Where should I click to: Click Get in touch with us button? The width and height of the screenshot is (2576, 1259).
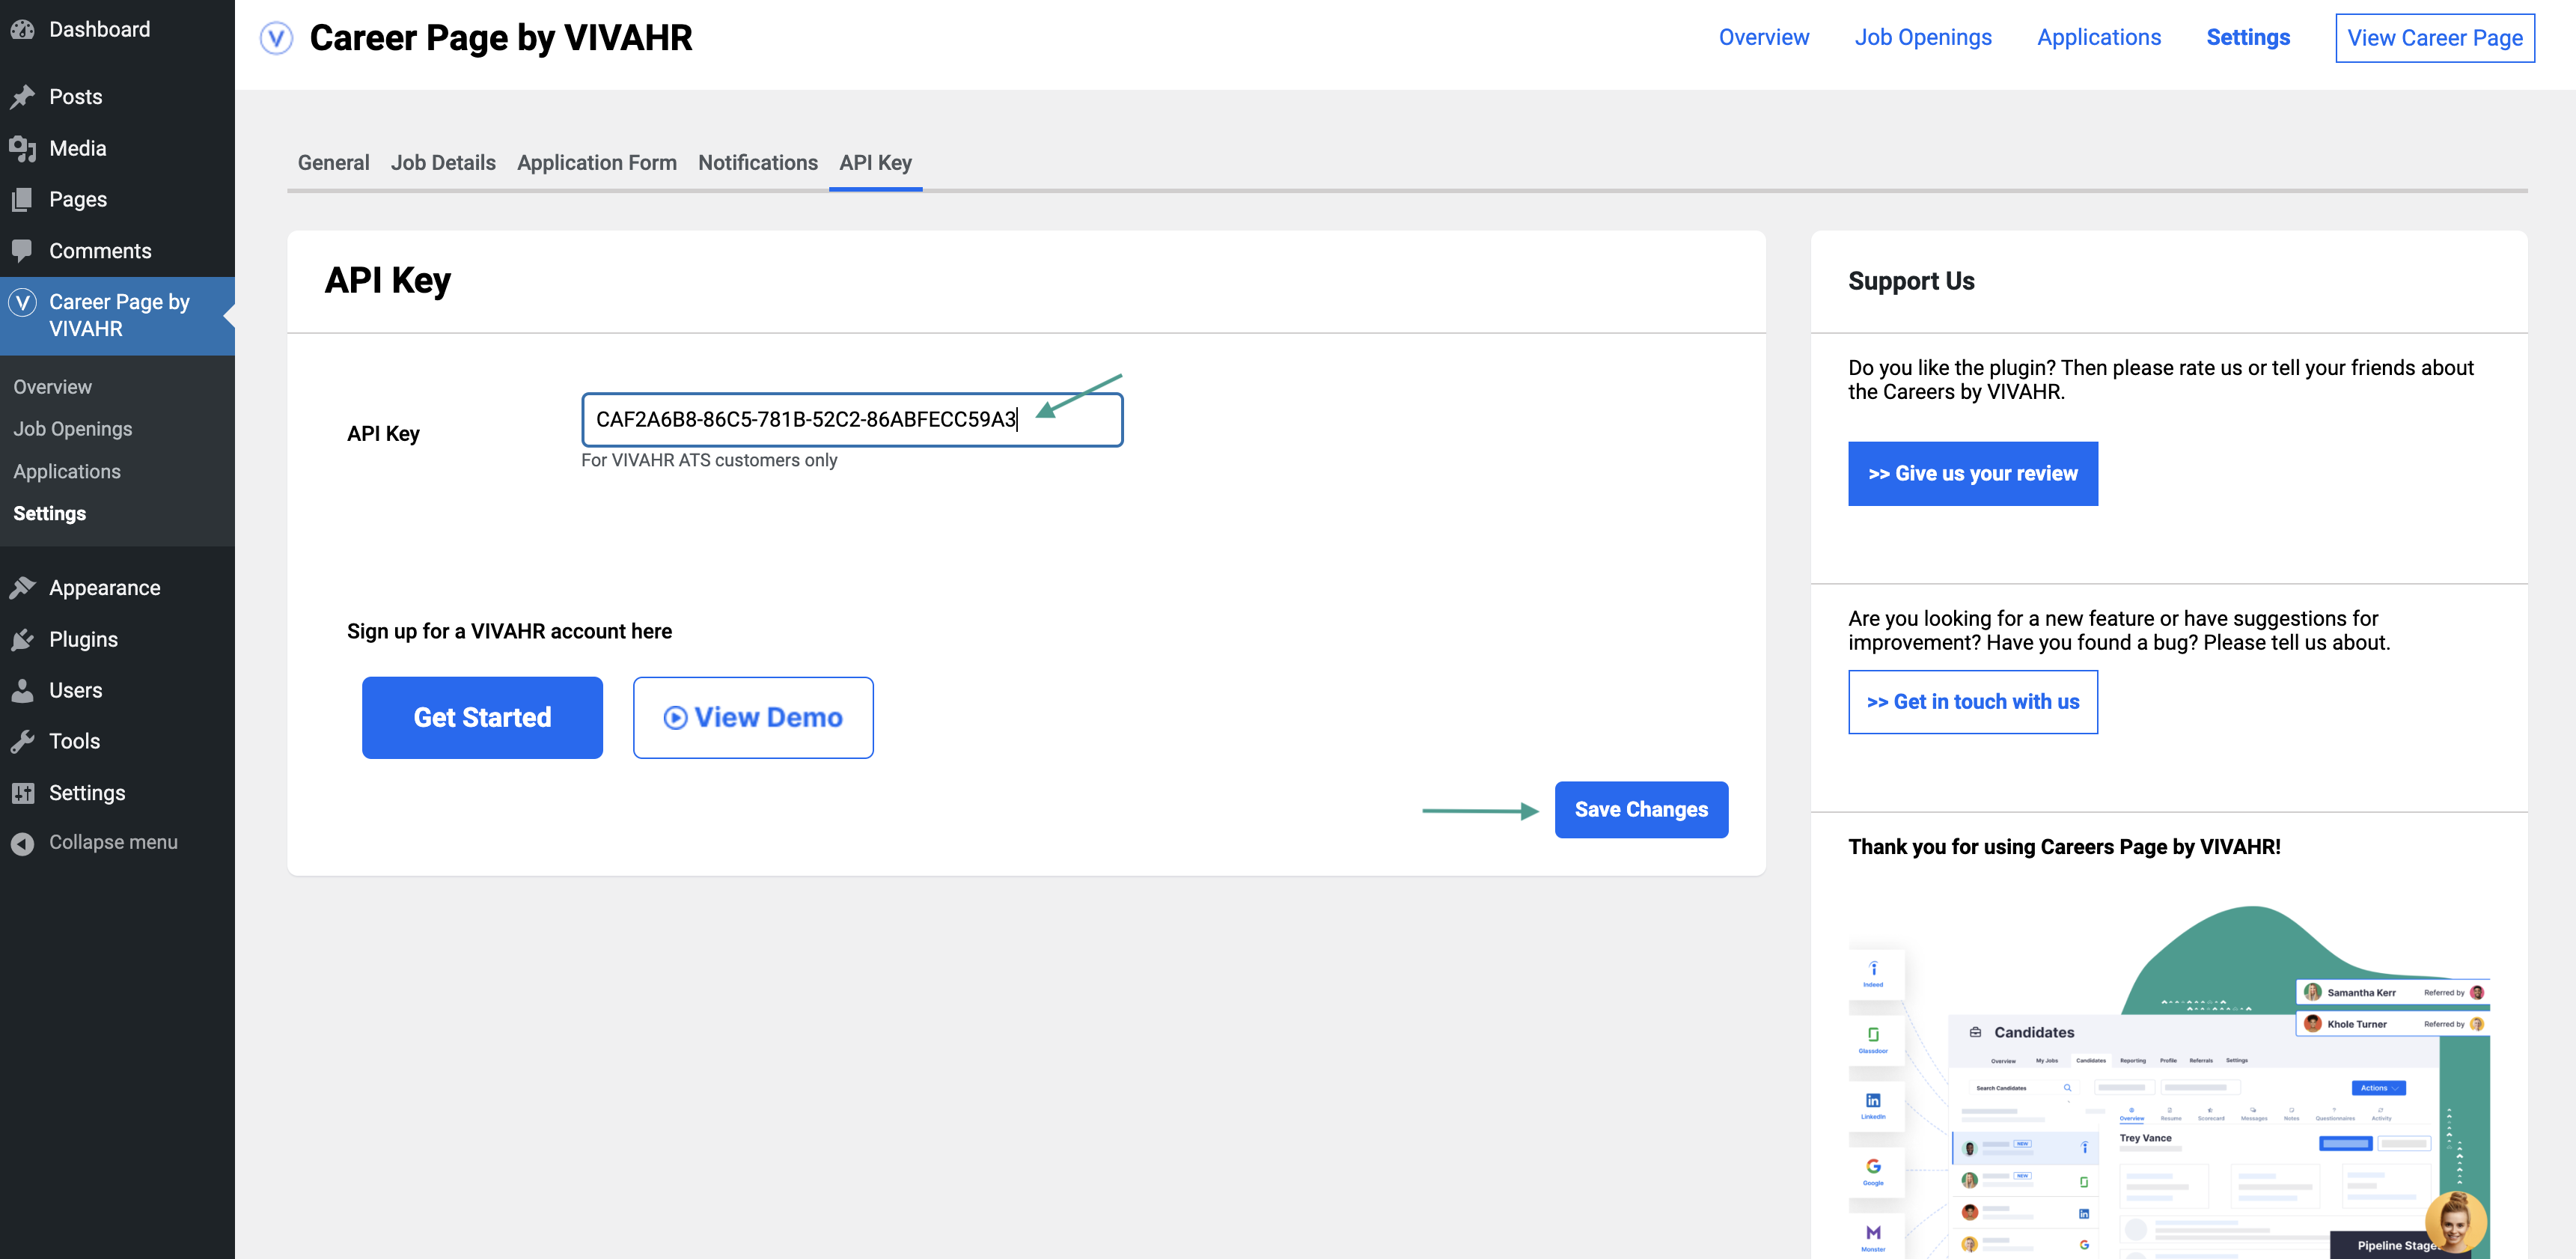point(1973,702)
